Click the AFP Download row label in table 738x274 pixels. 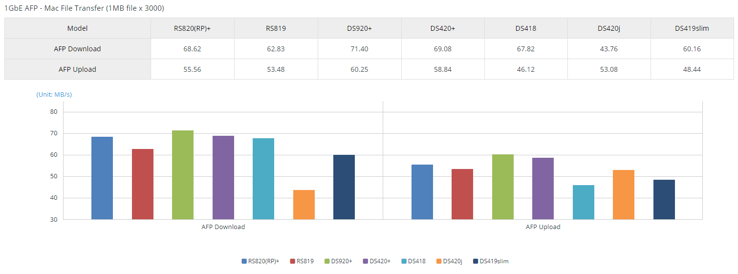click(78, 49)
